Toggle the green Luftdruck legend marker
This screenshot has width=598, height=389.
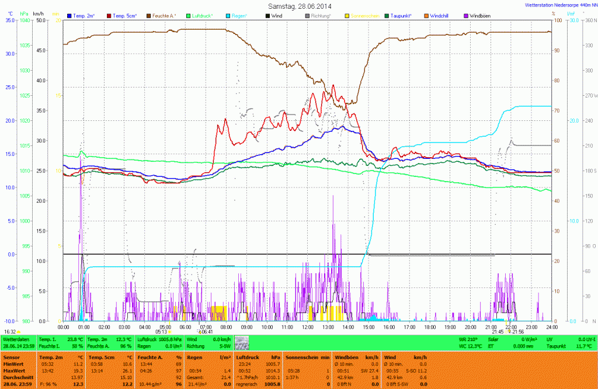coord(189,15)
